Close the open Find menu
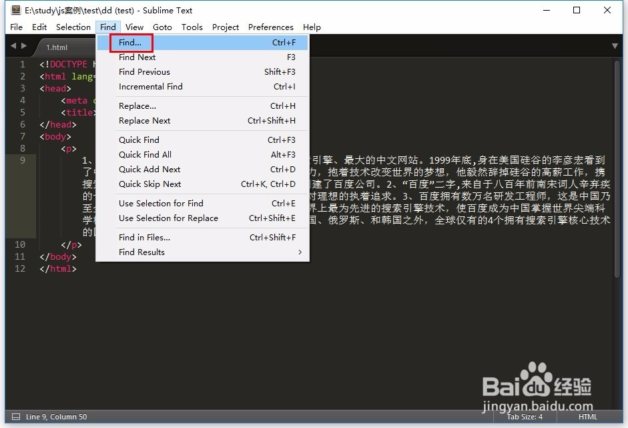 tap(108, 27)
